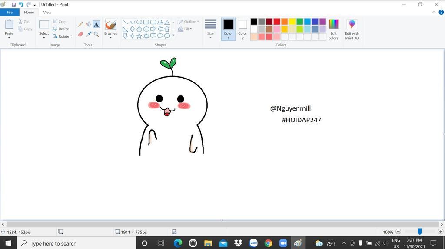Click the Save icon in quick access toolbar
This screenshot has width=445, height=249.
tap(13, 4)
